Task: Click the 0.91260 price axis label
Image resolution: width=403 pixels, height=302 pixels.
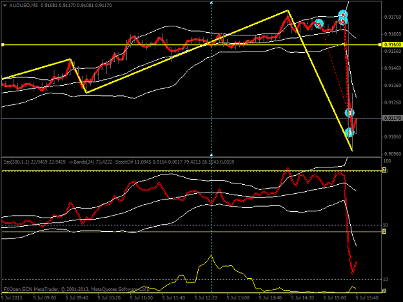Action: coord(393,102)
